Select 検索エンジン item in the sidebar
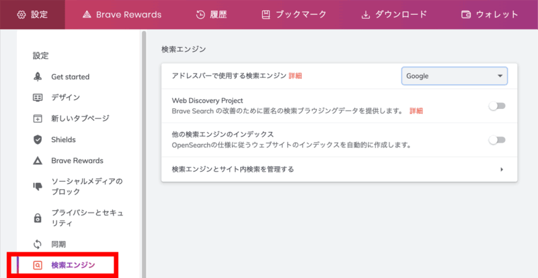This screenshot has width=538, height=278. coord(73,265)
